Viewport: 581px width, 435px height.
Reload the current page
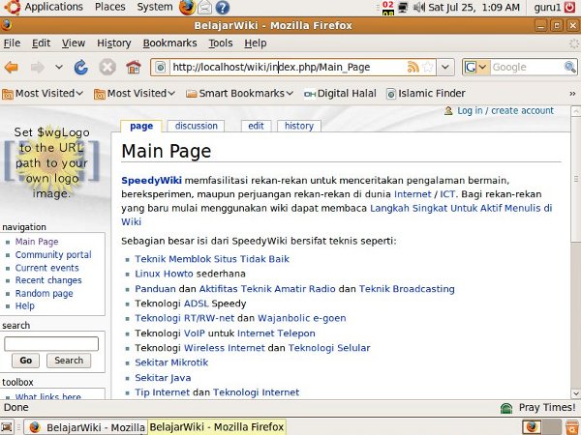tap(80, 68)
